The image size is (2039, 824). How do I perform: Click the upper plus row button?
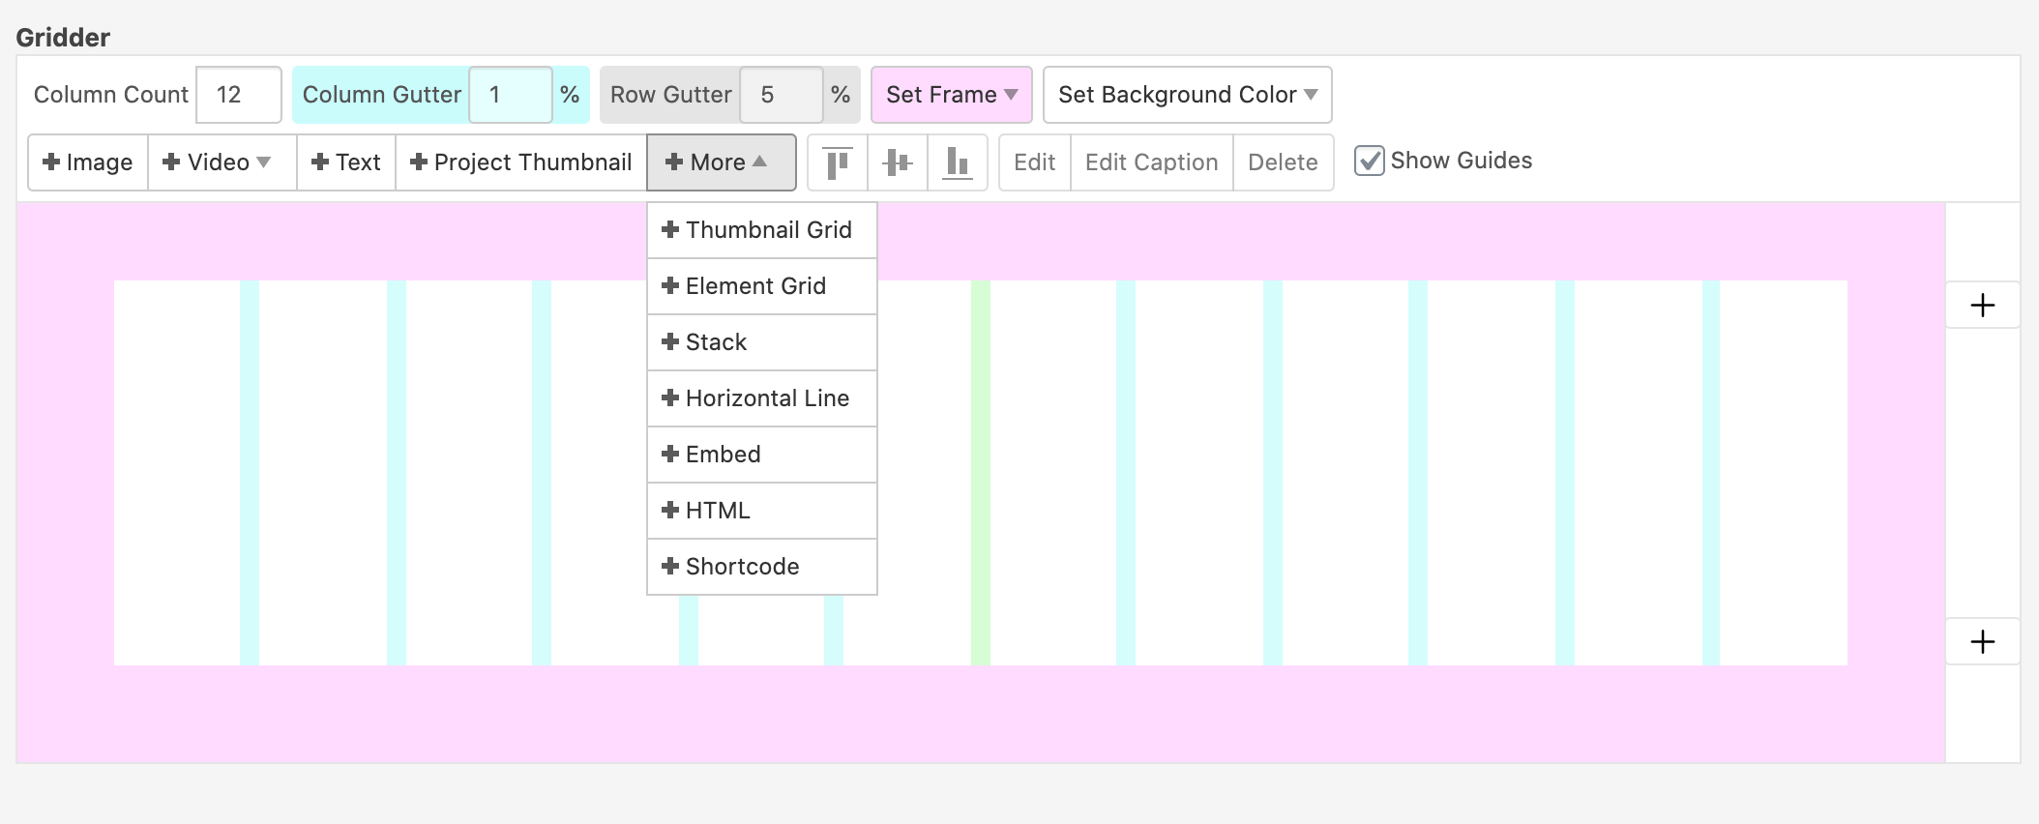coord(1982,306)
